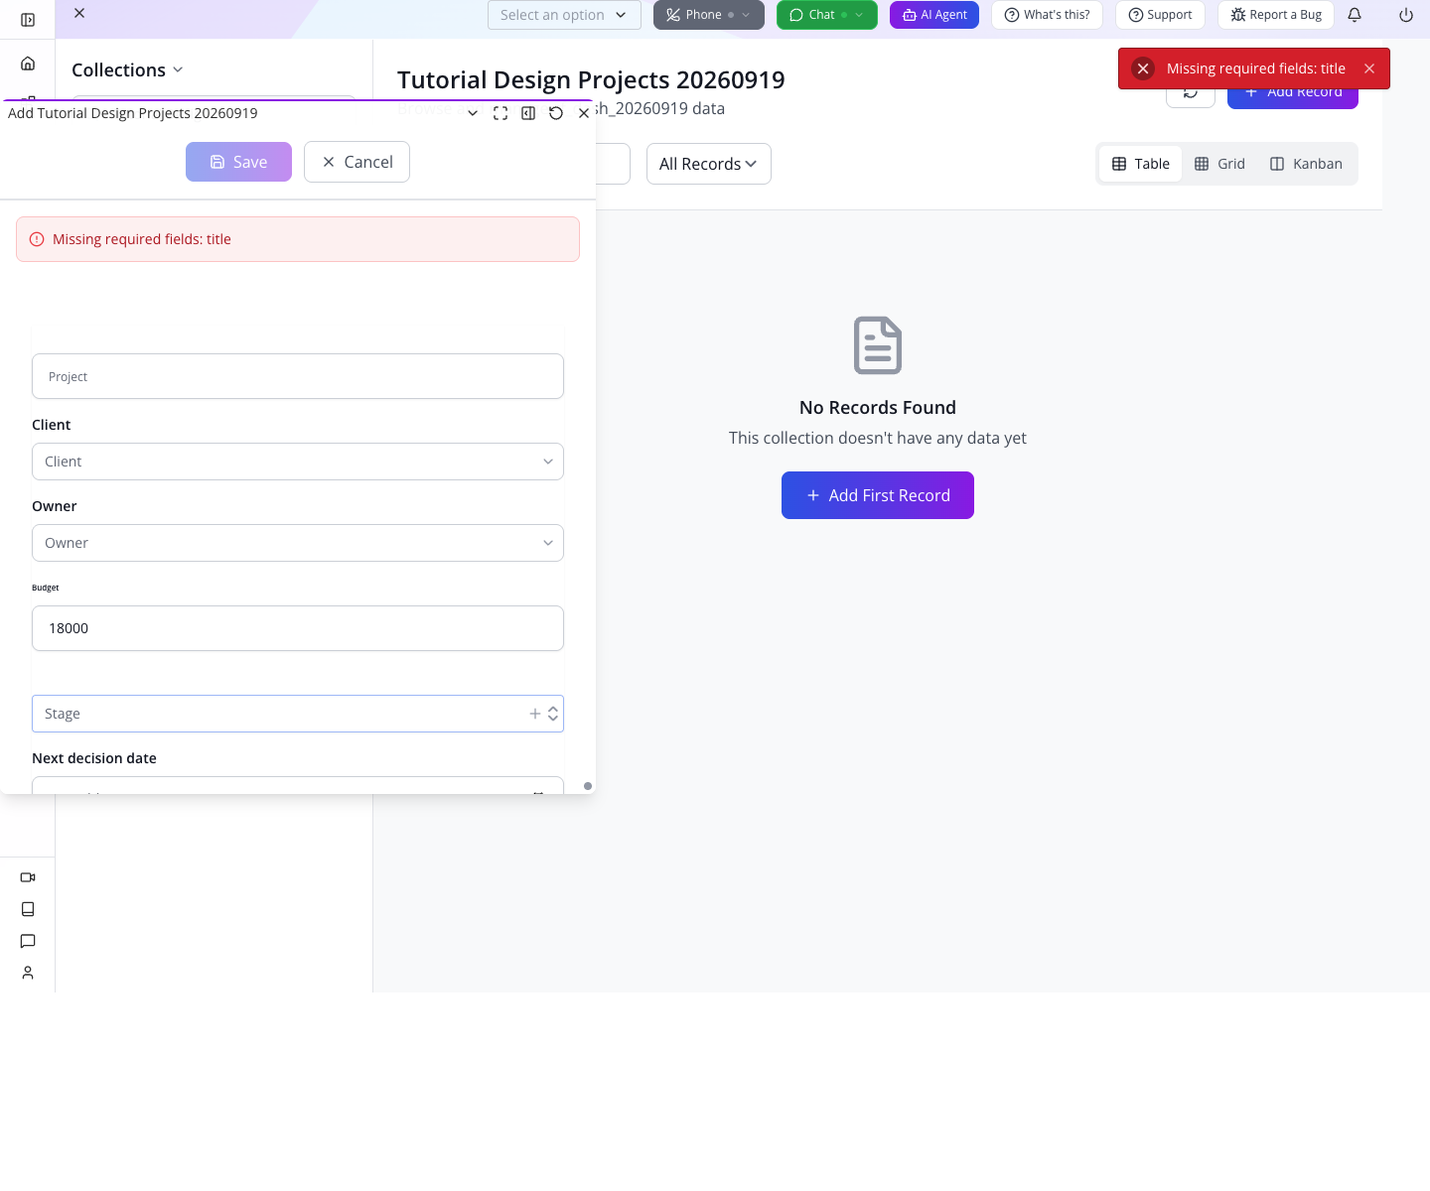
Task: Cancel adding the record
Action: click(357, 162)
